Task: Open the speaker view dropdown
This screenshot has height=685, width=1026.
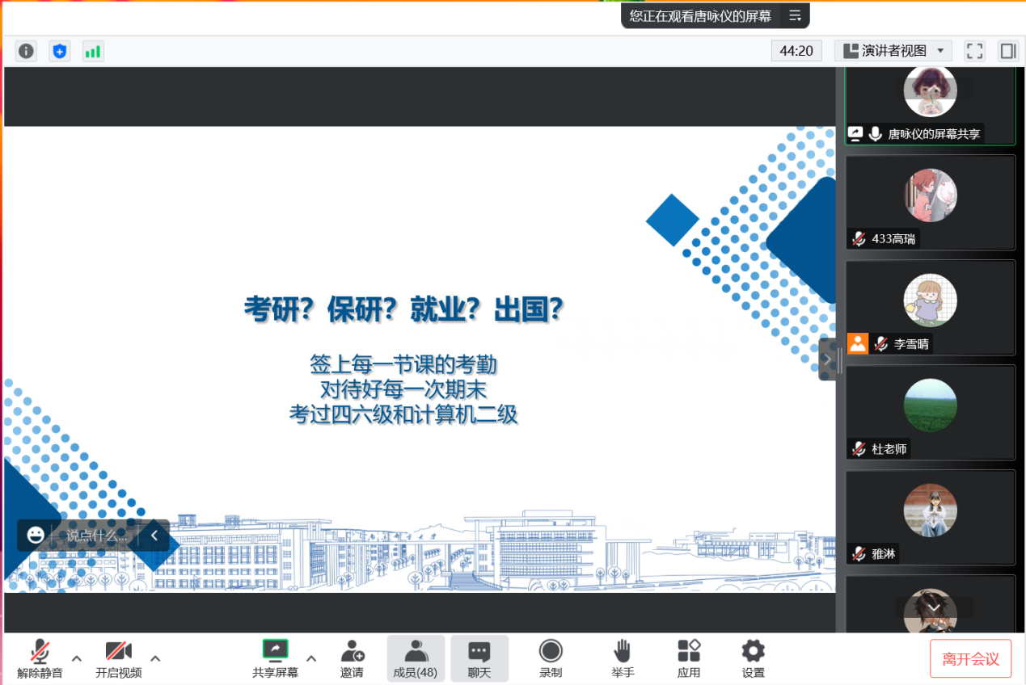Action: coord(893,51)
